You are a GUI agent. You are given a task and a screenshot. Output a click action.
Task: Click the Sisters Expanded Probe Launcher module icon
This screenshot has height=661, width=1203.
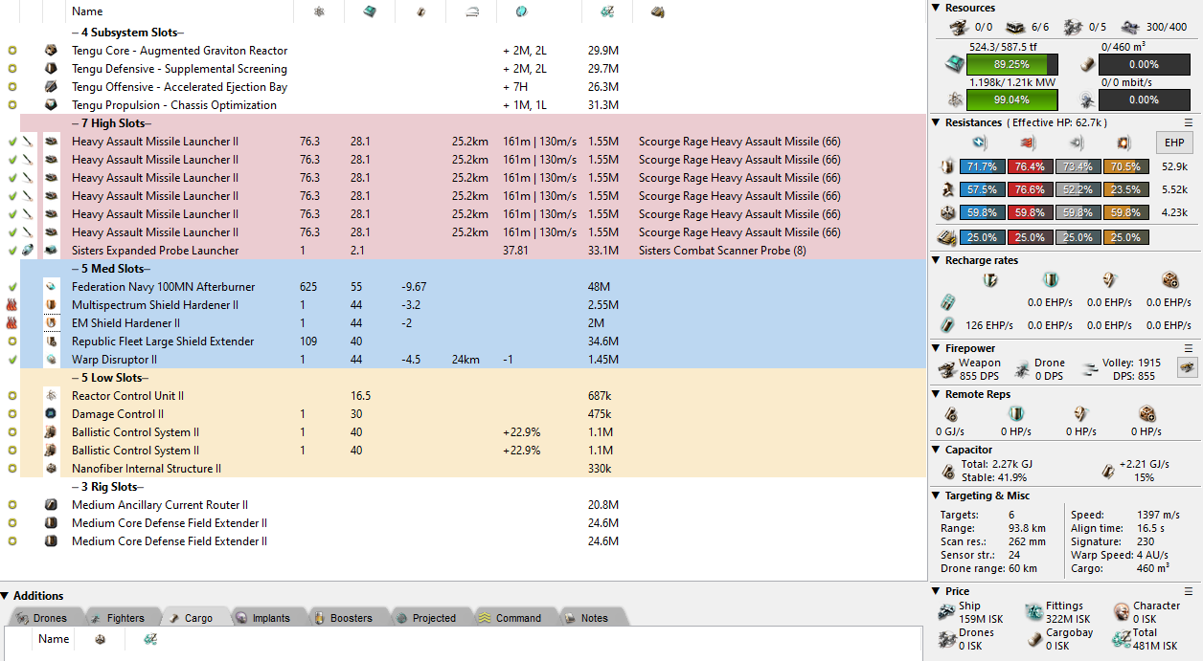click(51, 251)
